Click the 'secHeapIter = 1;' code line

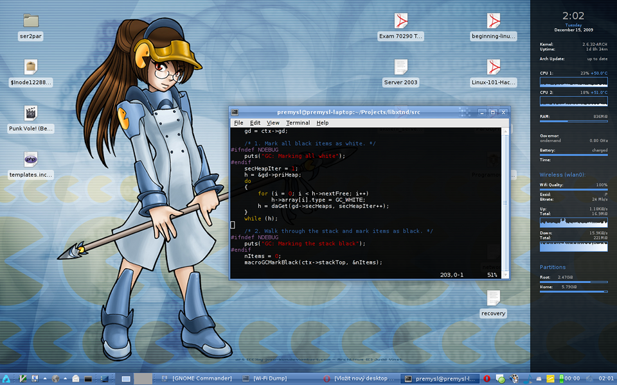(x=271, y=169)
